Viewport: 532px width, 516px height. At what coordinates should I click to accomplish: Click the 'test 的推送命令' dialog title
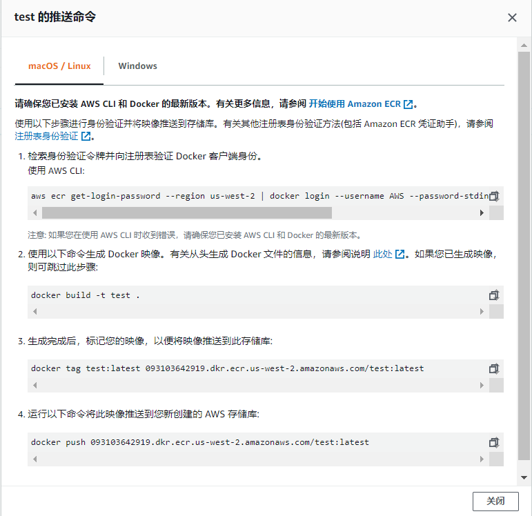[x=55, y=17]
